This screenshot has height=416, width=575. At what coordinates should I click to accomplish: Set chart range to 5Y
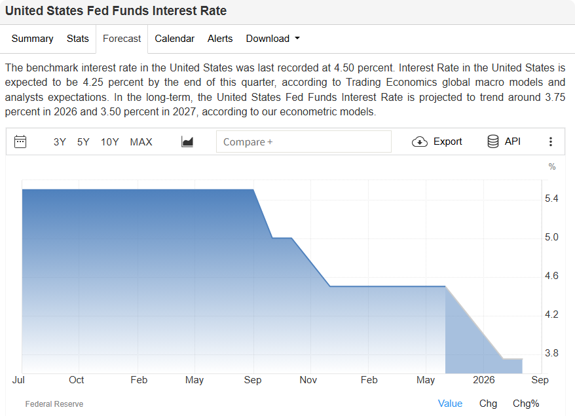tap(83, 142)
